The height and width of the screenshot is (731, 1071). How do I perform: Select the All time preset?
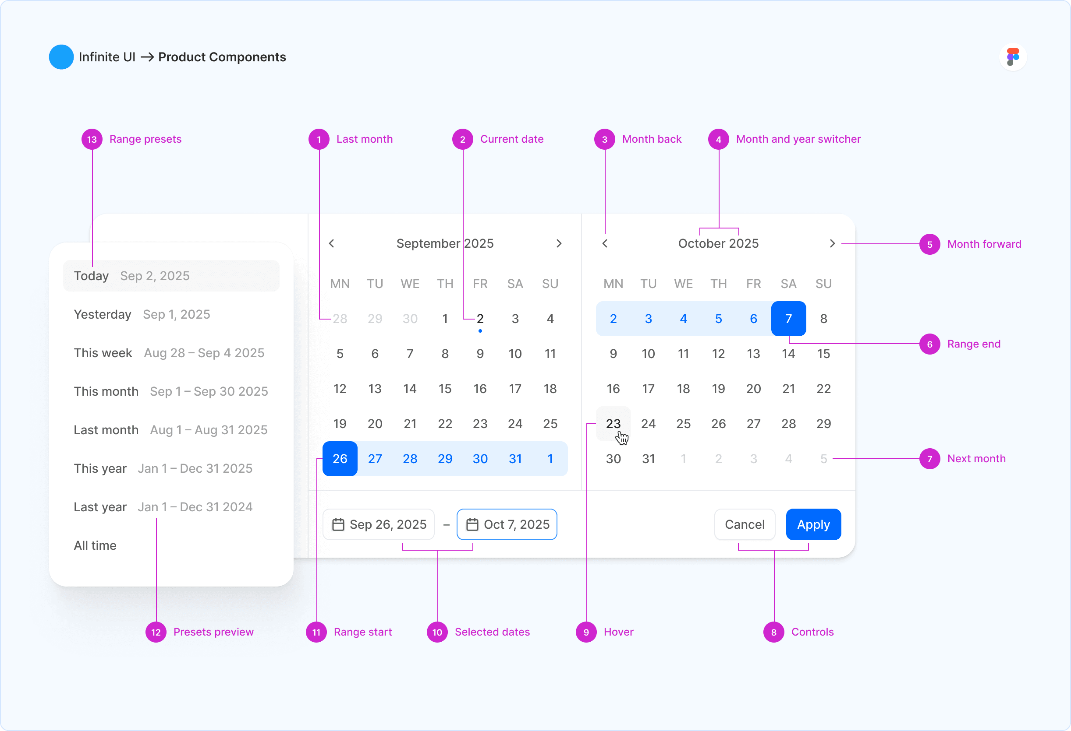[95, 545]
